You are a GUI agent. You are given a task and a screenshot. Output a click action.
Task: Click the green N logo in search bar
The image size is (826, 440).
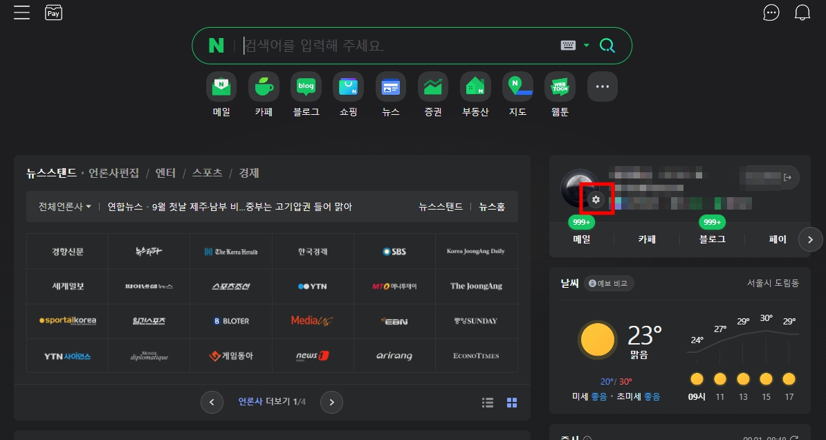click(x=216, y=46)
